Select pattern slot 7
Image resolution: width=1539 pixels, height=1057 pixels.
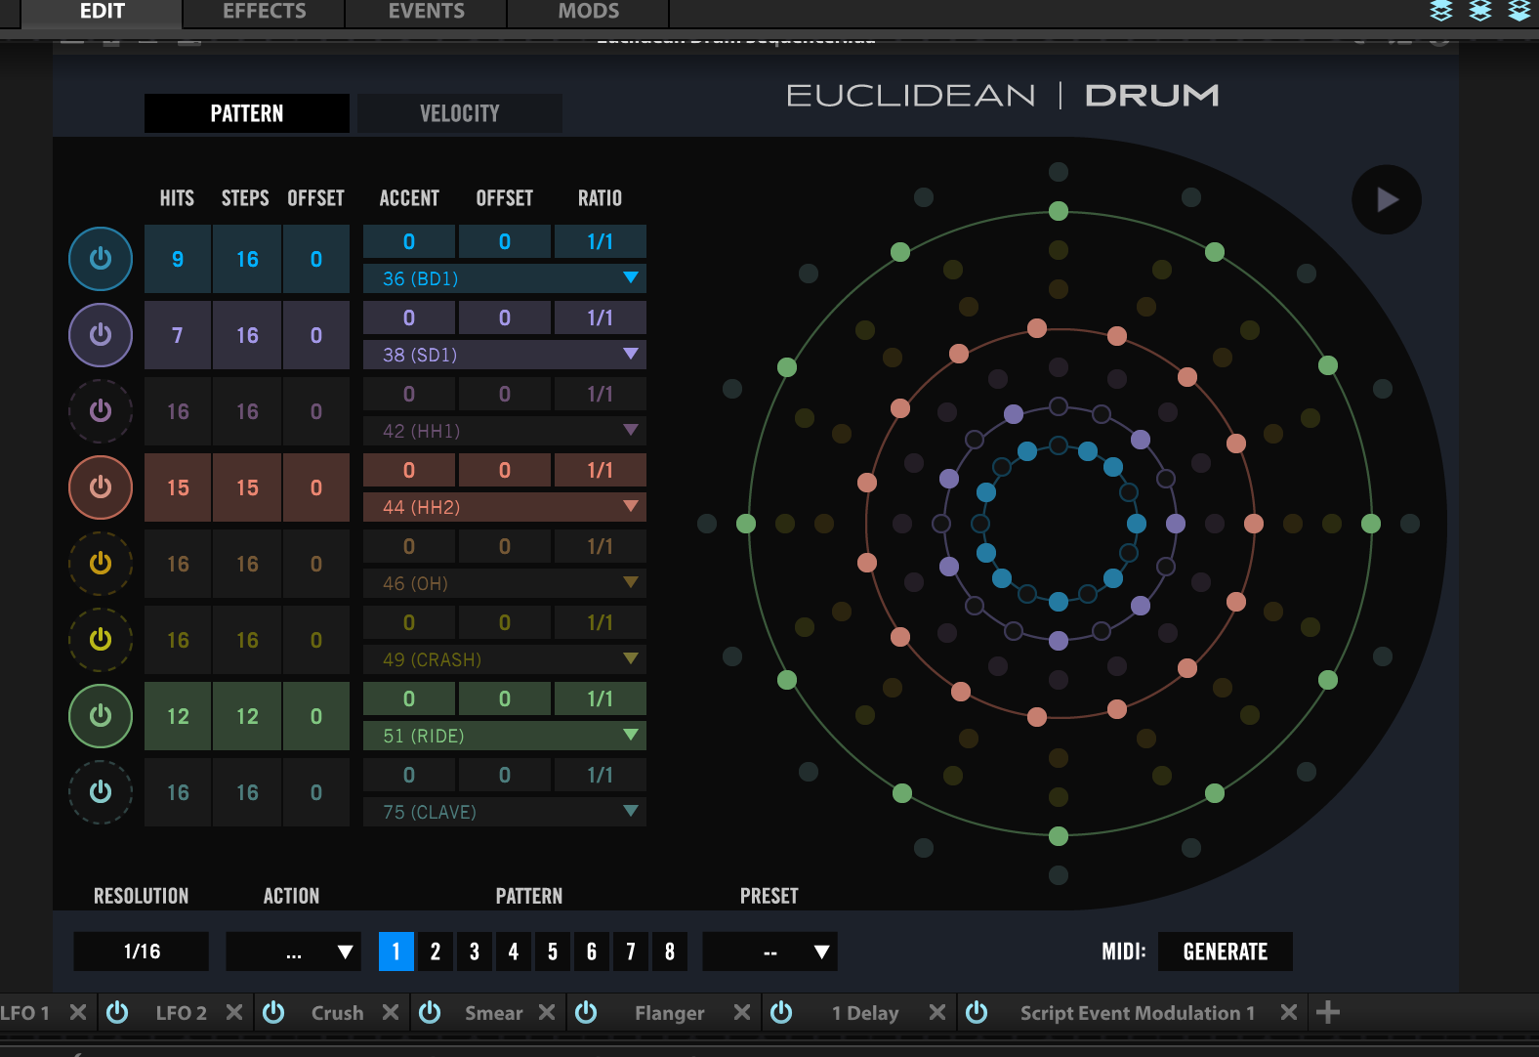click(x=630, y=951)
